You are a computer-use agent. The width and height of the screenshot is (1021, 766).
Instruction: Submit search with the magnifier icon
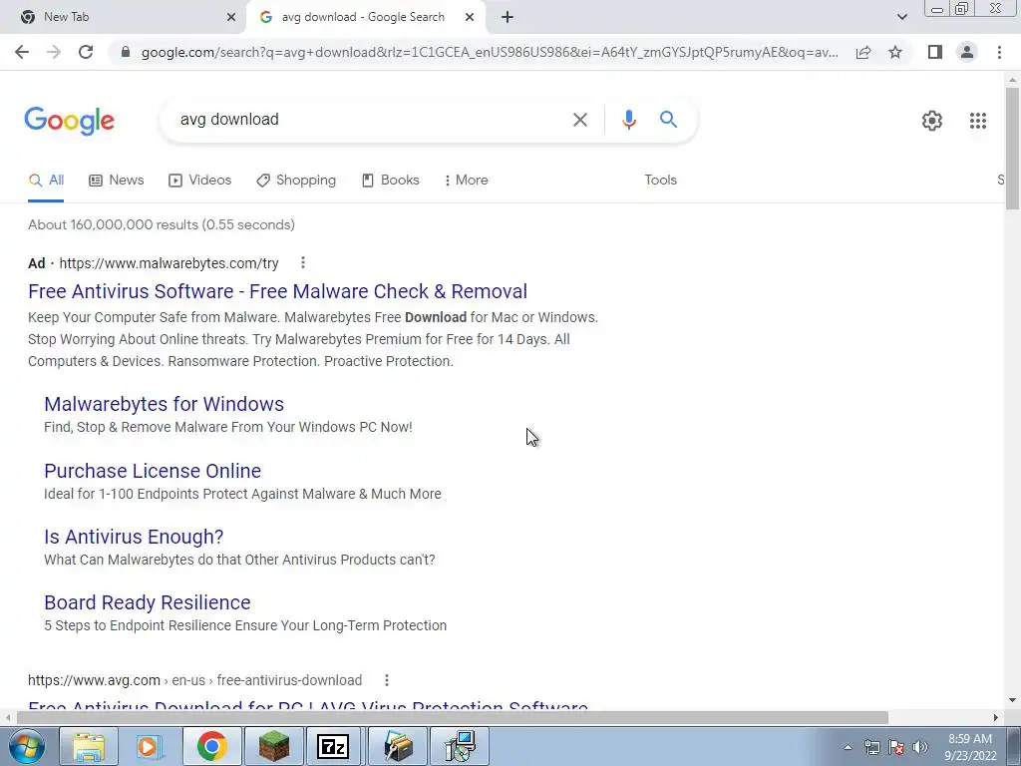click(x=668, y=120)
